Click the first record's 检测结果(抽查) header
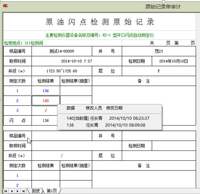This screenshot has width=200, height=194. [76, 81]
